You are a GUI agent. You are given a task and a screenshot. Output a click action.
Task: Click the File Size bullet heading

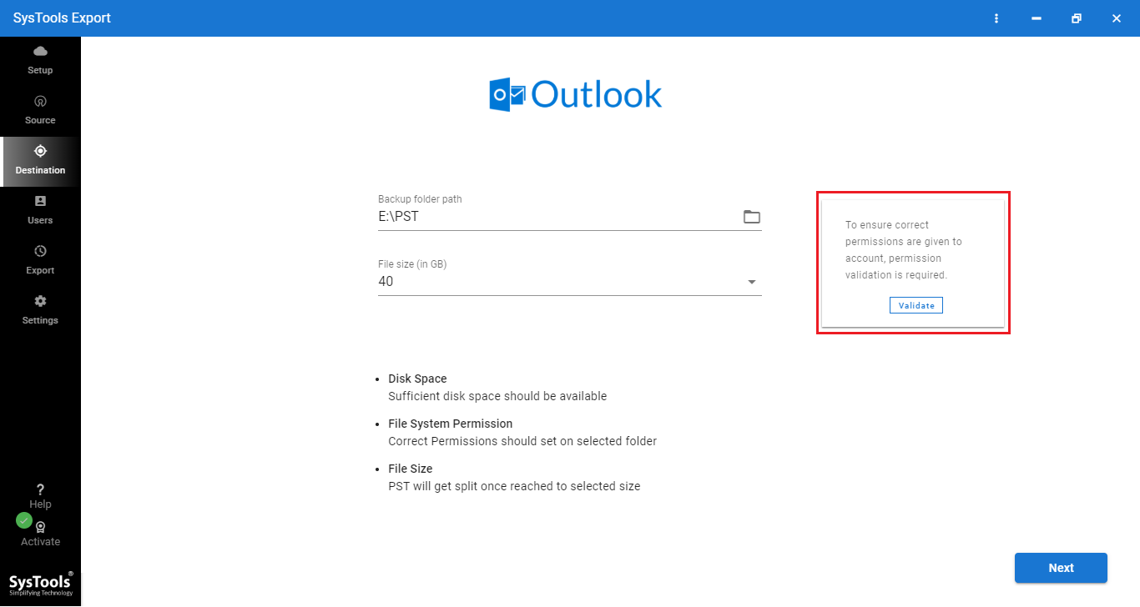(411, 469)
